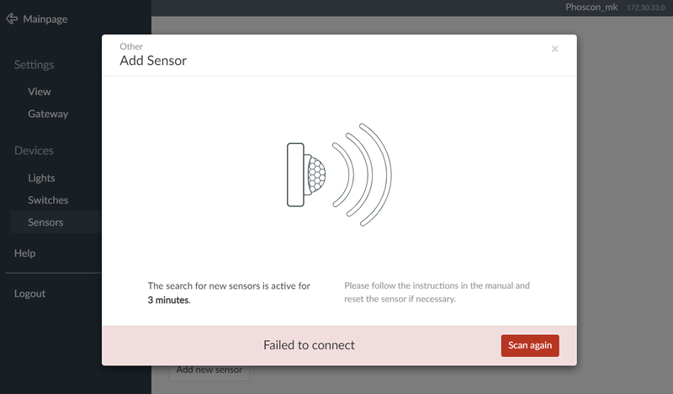673x394 pixels.
Task: Select Sensors in the sidebar
Action: point(45,222)
